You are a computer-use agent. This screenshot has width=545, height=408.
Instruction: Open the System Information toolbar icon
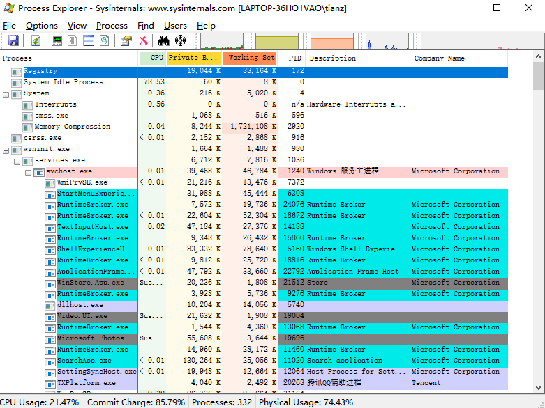(57, 40)
